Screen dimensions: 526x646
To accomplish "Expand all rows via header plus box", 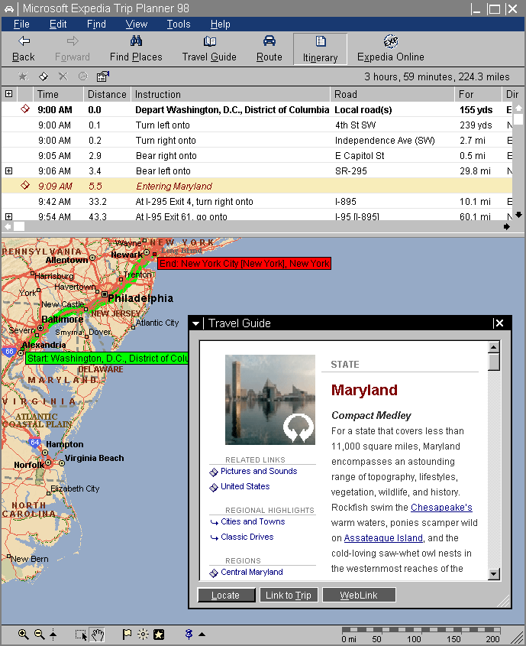I will [8, 94].
